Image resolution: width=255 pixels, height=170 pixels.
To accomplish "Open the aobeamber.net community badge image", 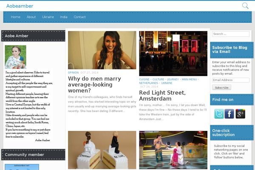I will click(22, 167).
